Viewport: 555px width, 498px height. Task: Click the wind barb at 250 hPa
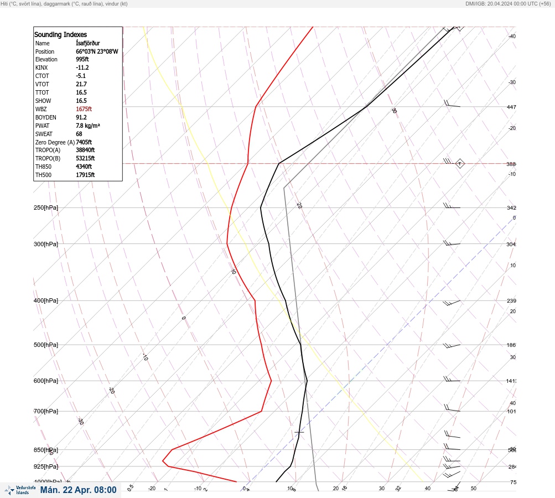pyautogui.click(x=452, y=206)
